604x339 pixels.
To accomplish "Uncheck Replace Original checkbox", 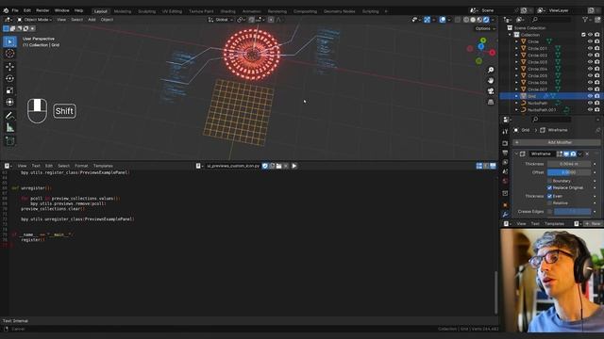I will pyautogui.click(x=549, y=187).
